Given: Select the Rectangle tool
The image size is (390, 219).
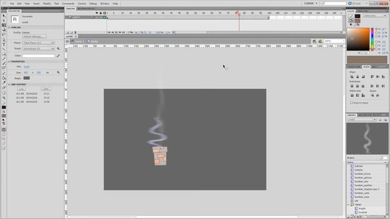Looking at the screenshot, I should 4,54.
